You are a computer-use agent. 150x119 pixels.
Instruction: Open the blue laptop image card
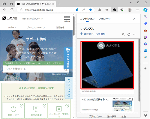[x=107, y=65]
